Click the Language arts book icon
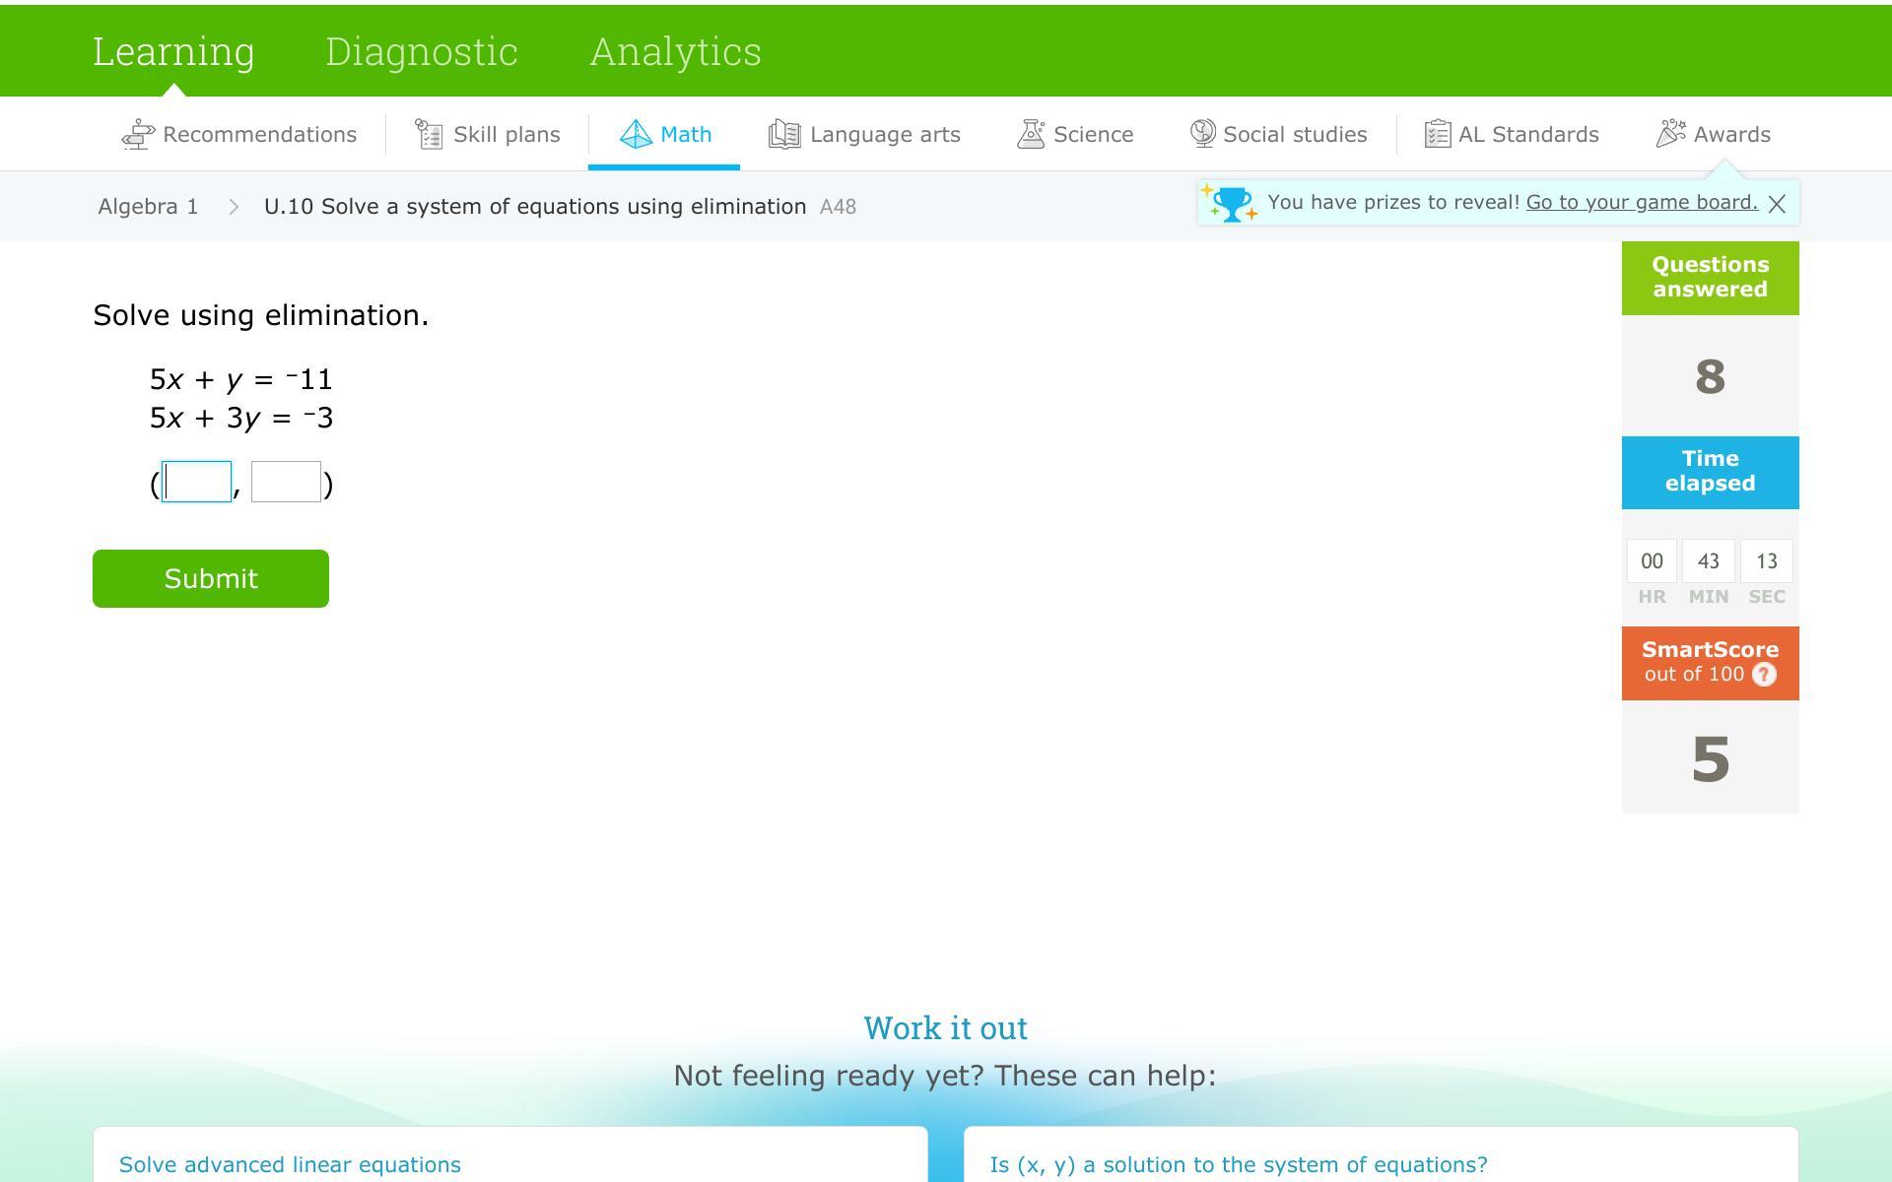 coord(784,134)
